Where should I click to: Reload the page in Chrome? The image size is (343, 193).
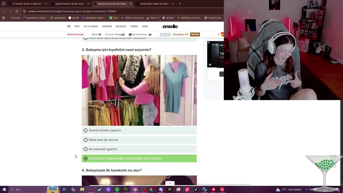[x=17, y=11]
